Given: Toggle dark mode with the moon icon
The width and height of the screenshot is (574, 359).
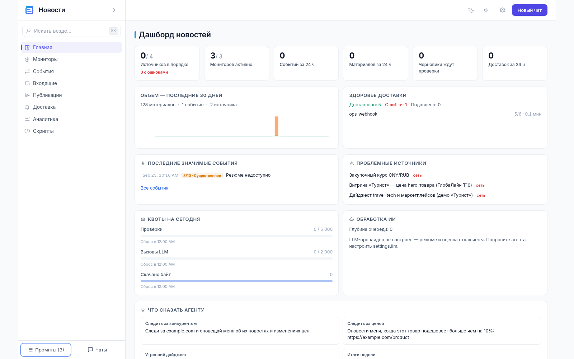Looking at the screenshot, I should (471, 10).
